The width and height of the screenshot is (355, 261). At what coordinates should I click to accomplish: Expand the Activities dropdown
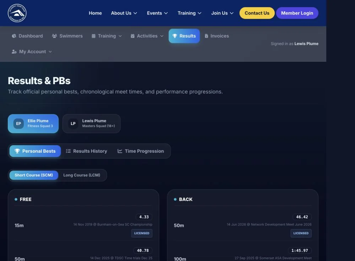(x=147, y=36)
